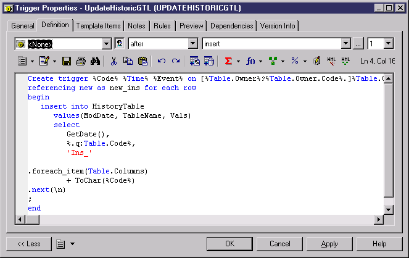Image resolution: width=409 pixels, height=258 pixels.
Task: Open Find with the binoculars icon
Action: click(x=96, y=61)
